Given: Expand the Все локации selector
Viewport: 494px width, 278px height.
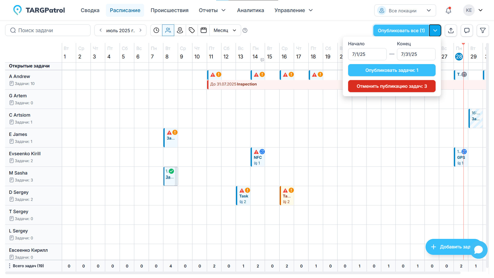Looking at the screenshot, I should (x=405, y=10).
